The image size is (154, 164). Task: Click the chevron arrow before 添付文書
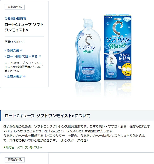pyautogui.click(x=5, y=51)
